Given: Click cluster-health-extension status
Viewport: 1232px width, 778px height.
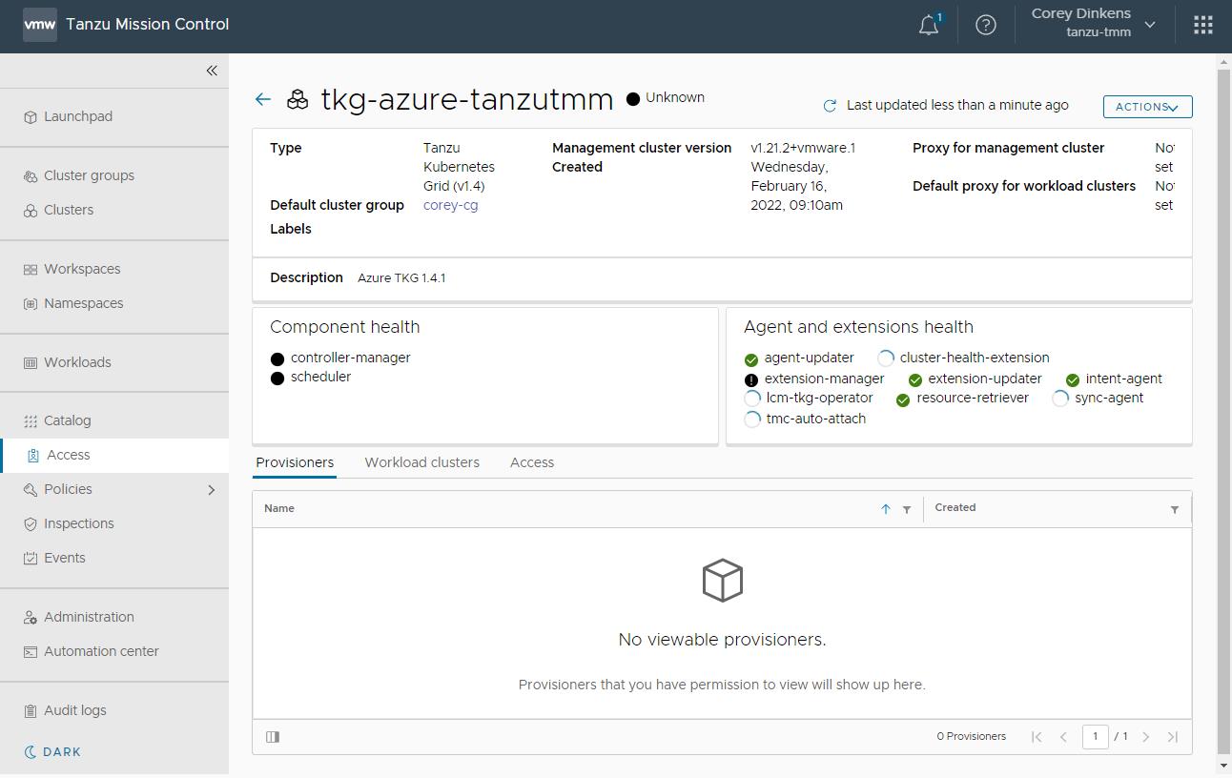Looking at the screenshot, I should click(x=963, y=358).
